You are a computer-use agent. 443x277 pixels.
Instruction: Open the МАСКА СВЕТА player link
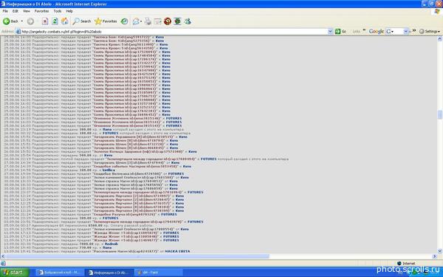(177, 251)
